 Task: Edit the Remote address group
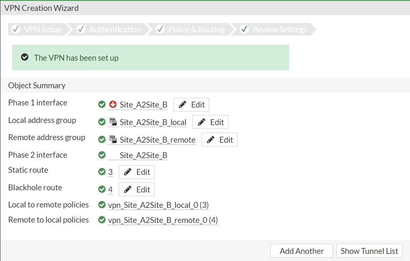(x=220, y=139)
